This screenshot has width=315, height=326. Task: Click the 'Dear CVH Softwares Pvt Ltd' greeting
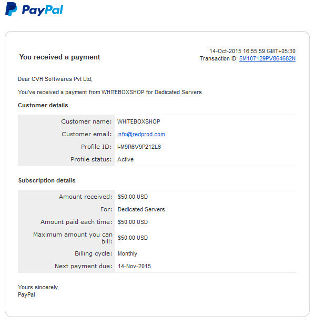pos(55,79)
